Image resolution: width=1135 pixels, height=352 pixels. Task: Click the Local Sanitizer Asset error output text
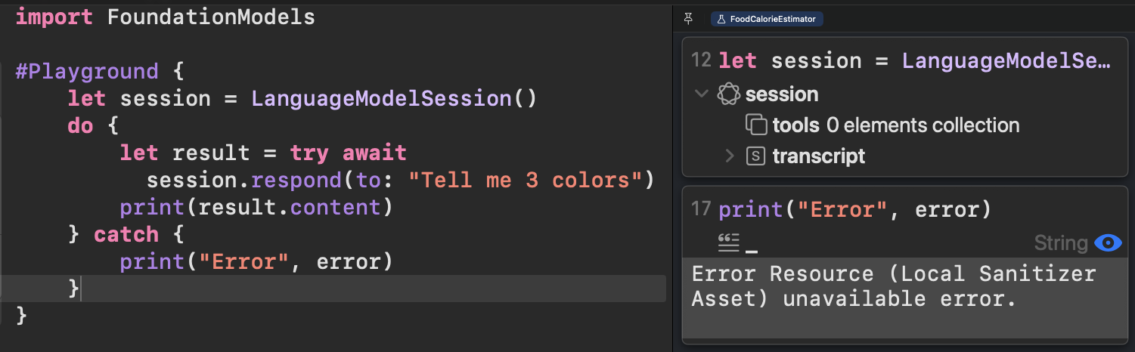point(893,286)
